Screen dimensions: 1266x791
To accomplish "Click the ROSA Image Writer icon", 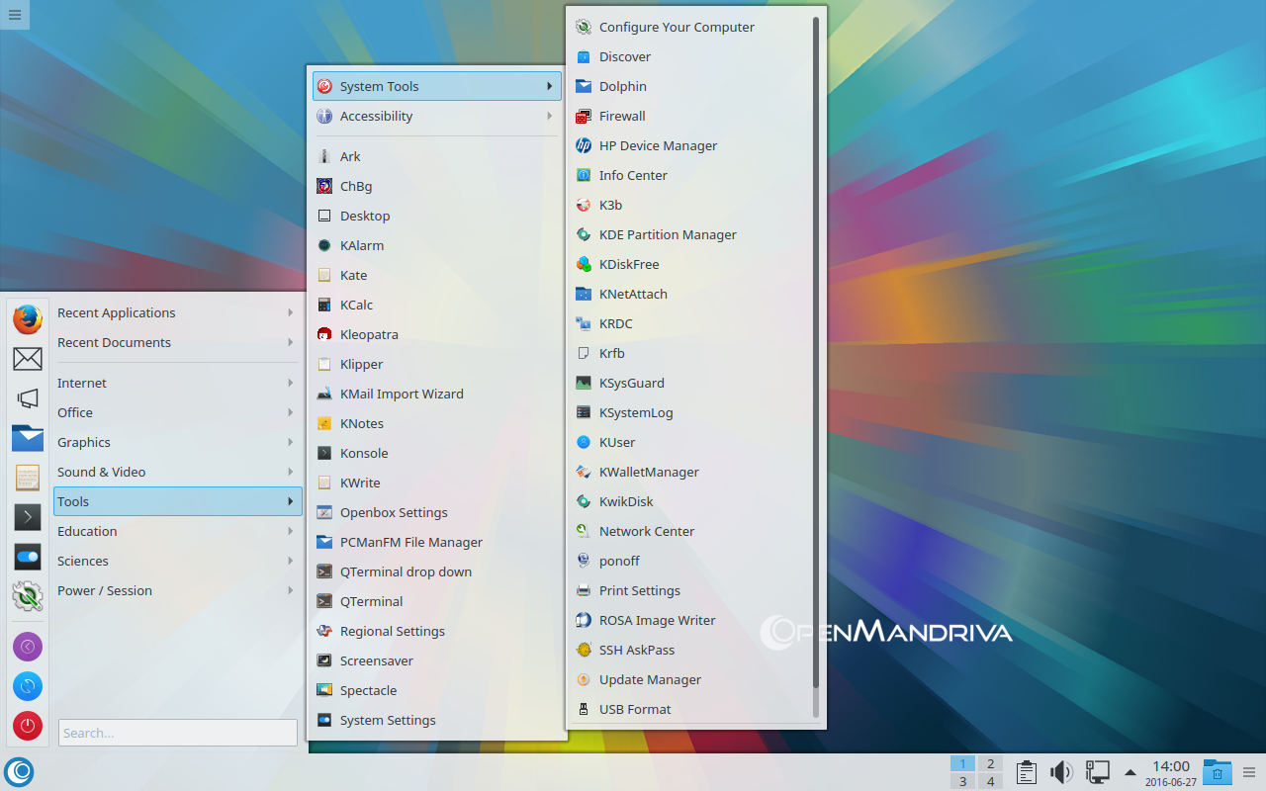I will (x=584, y=620).
